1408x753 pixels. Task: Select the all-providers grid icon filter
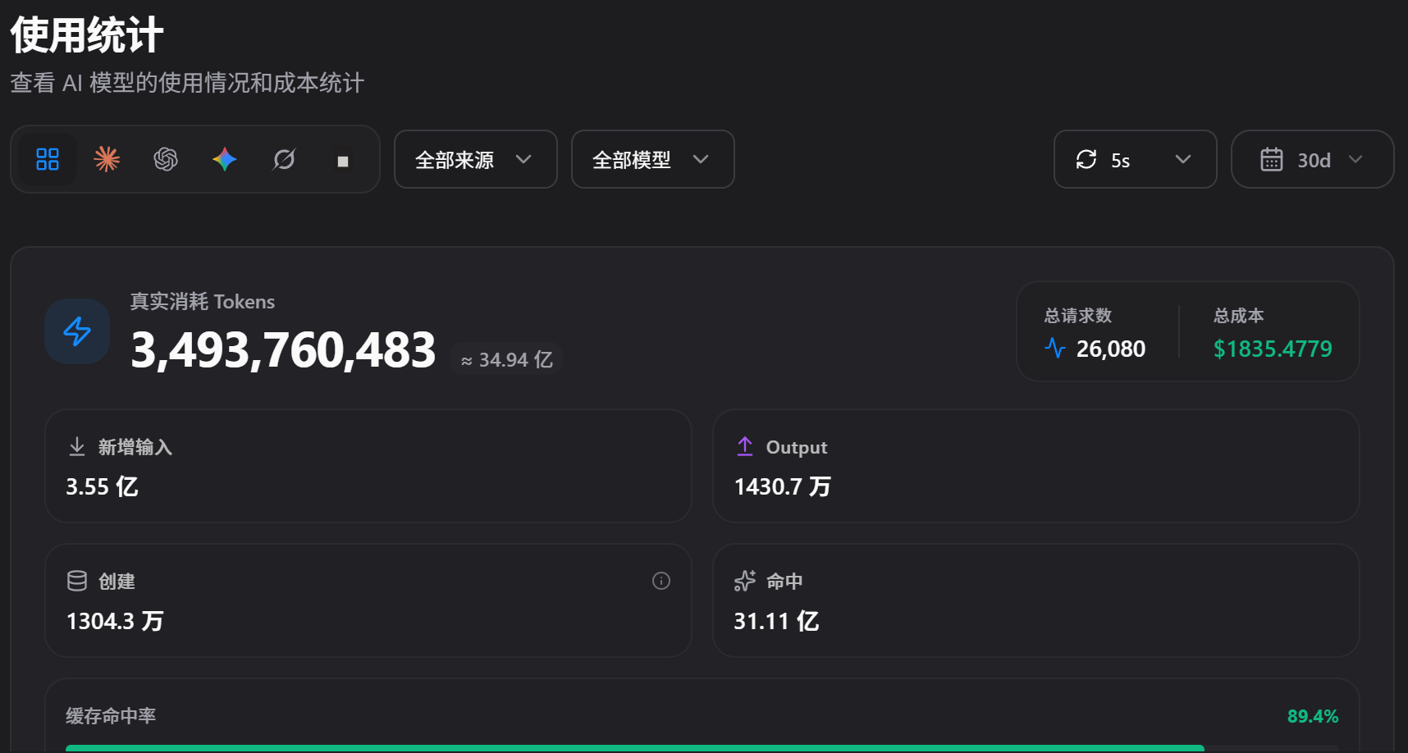[x=48, y=159]
